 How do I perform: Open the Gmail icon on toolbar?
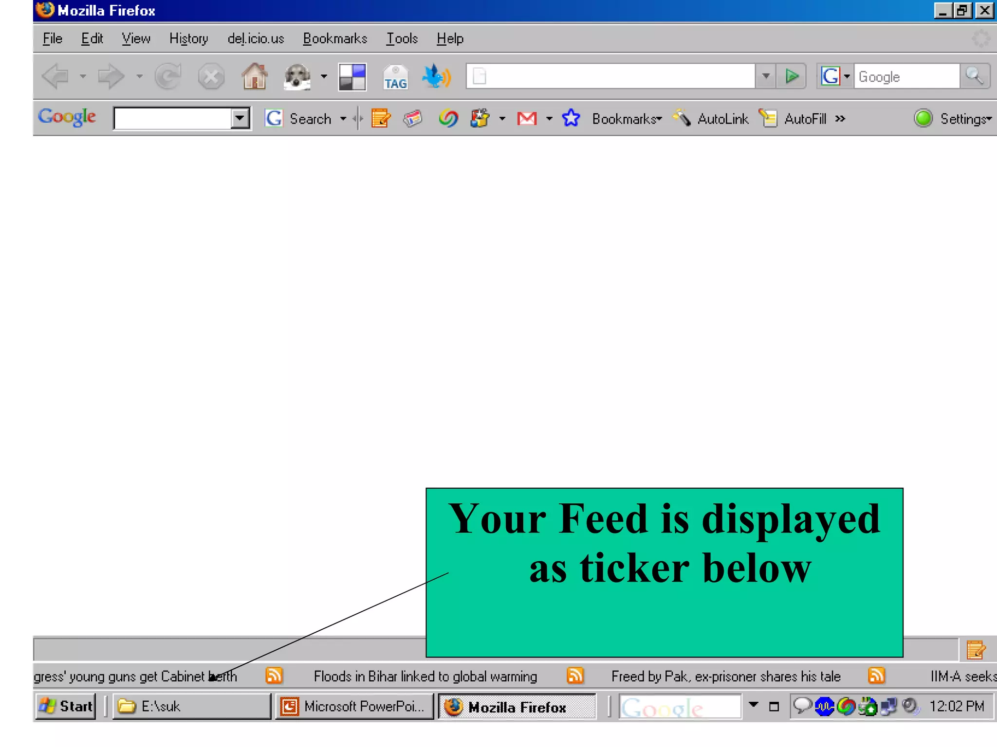(527, 118)
